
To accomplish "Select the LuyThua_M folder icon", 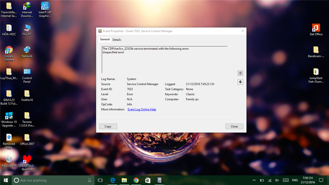I will click(x=9, y=74).
